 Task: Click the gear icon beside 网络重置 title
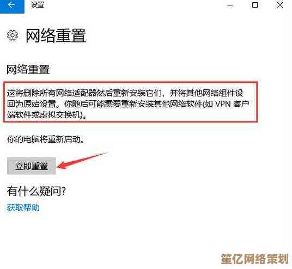[x=13, y=35]
